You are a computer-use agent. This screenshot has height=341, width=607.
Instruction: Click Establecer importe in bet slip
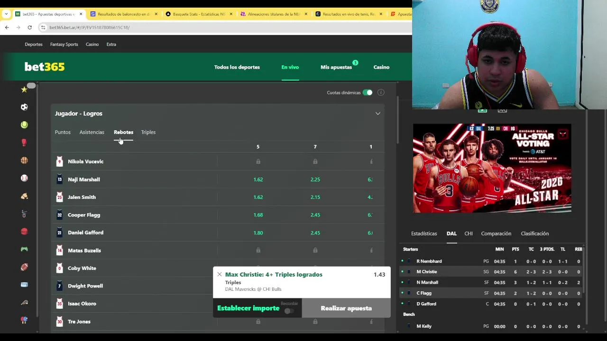pyautogui.click(x=248, y=308)
